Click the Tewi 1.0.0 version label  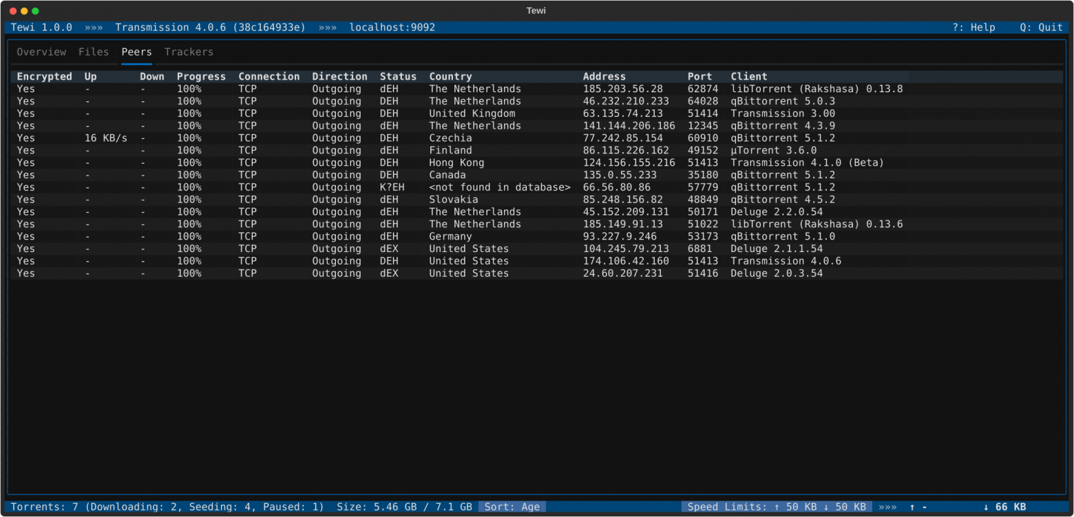[x=41, y=28]
